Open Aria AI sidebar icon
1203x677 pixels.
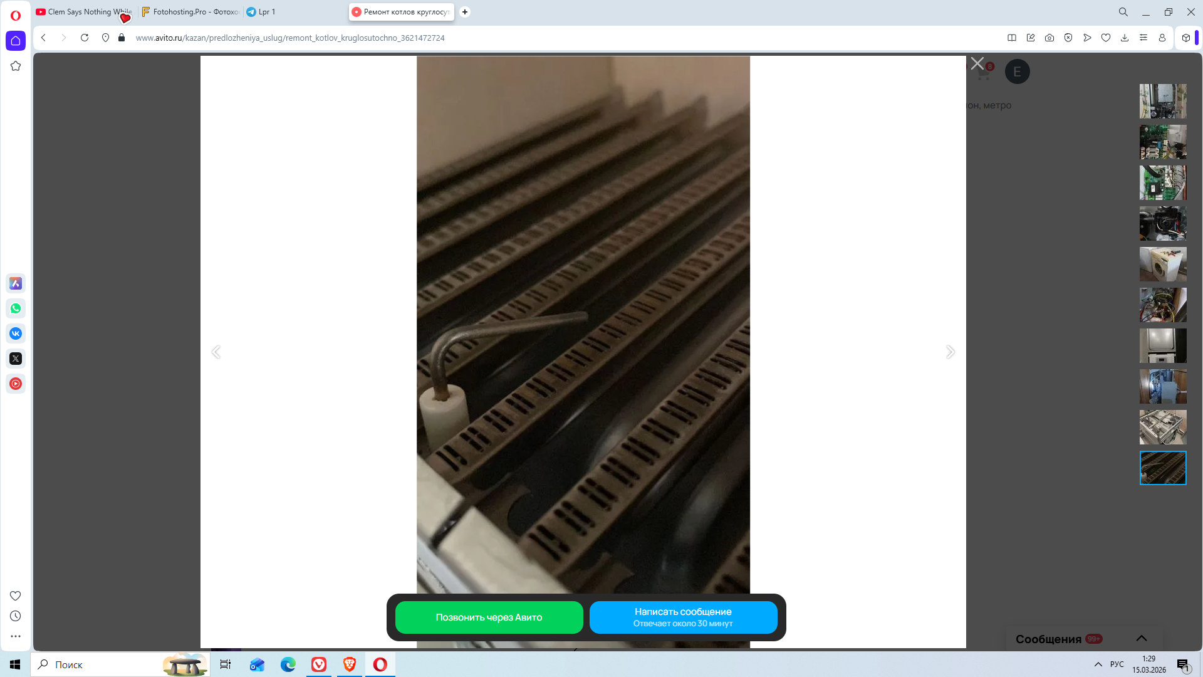tap(16, 283)
